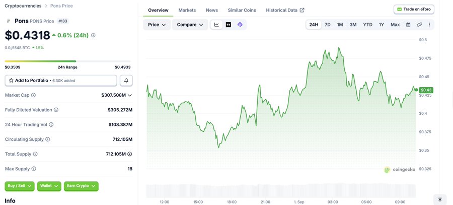Switch to TradingView chart icon
This screenshot has height=205, width=453.
228,25
